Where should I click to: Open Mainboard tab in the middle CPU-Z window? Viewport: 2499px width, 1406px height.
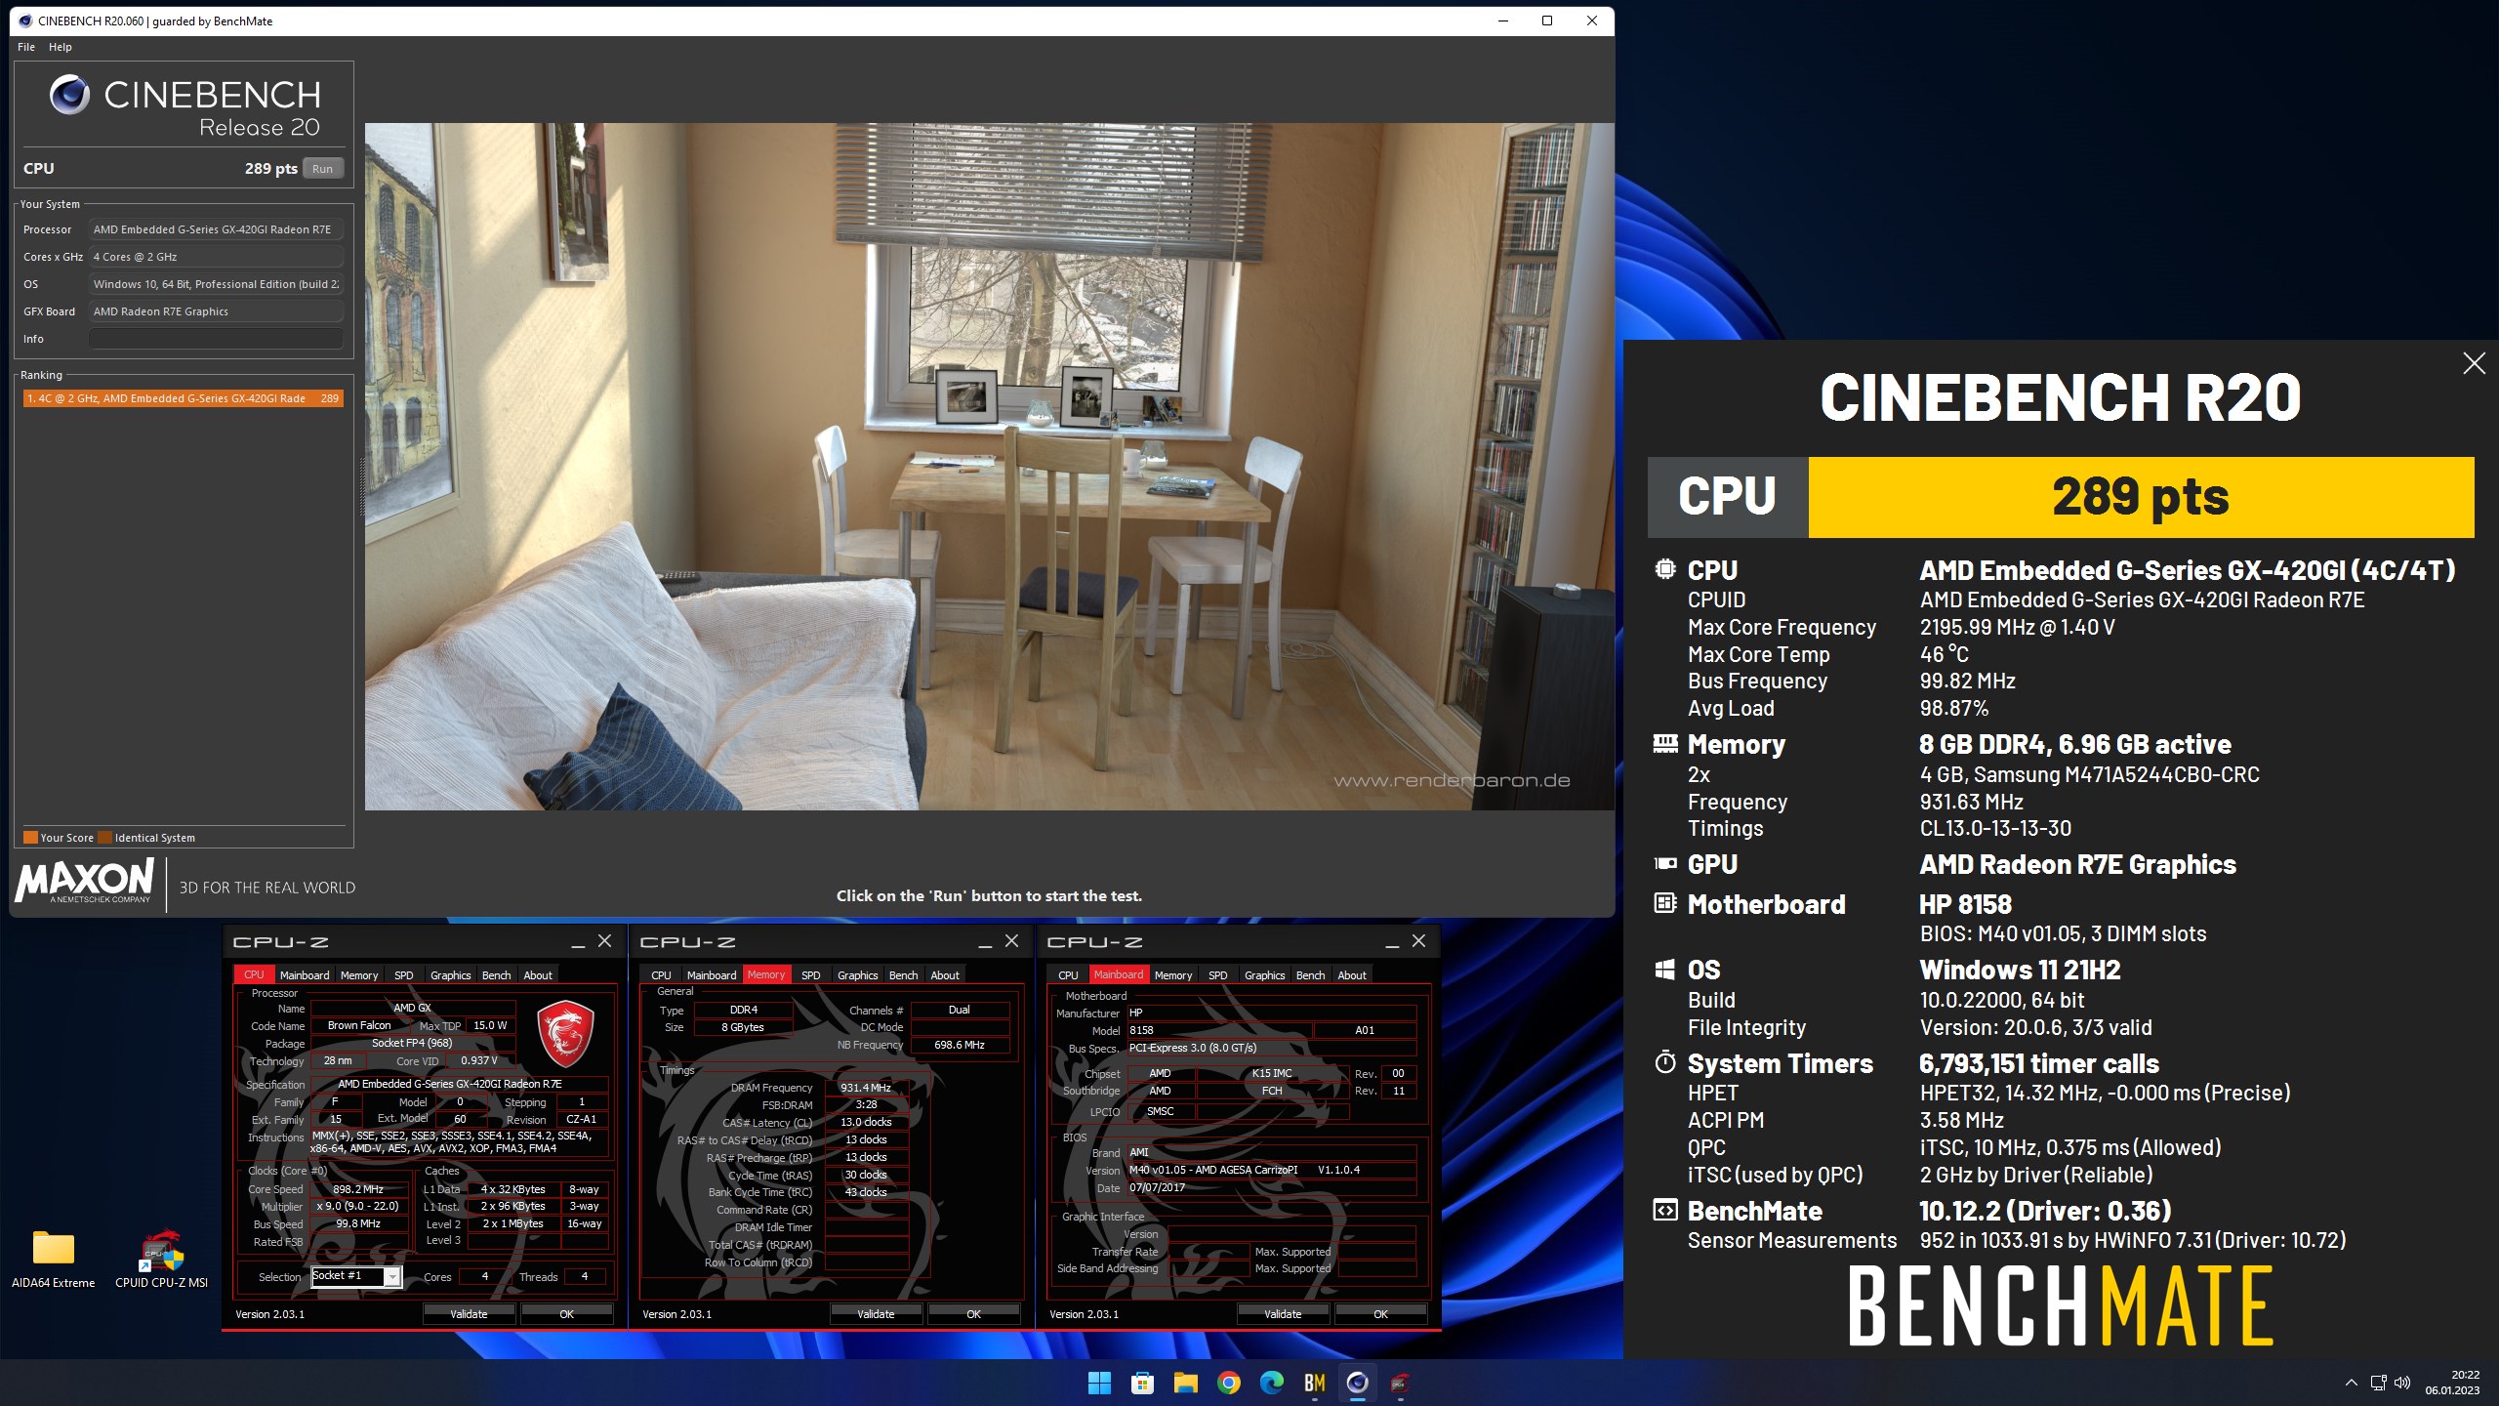tap(712, 975)
